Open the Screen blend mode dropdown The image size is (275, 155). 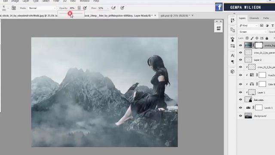[253, 32]
